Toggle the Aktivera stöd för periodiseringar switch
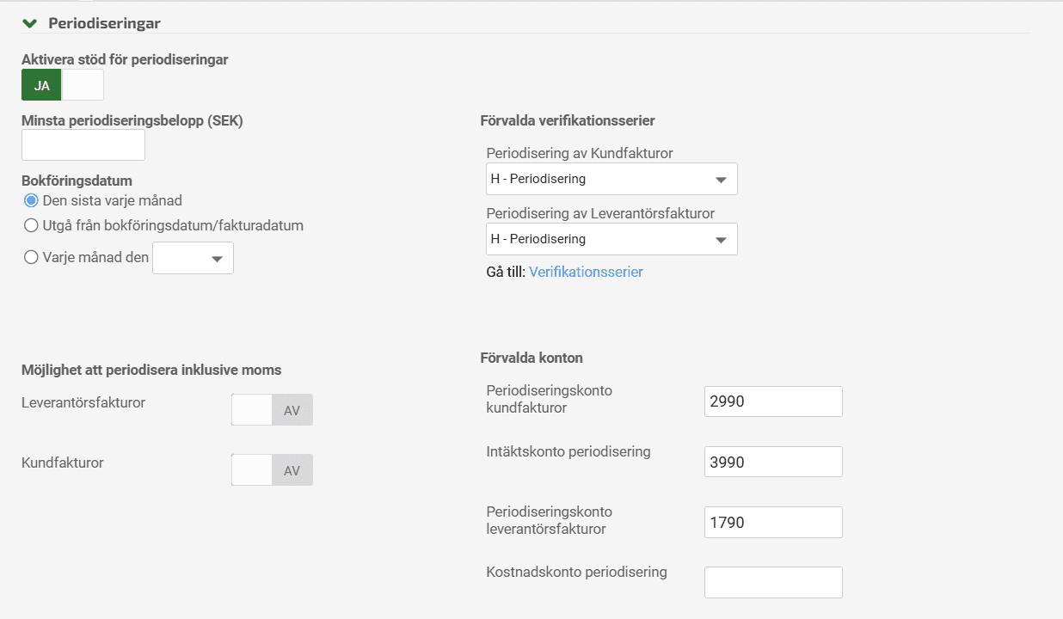Screen dimensions: 1063x619 [63, 85]
